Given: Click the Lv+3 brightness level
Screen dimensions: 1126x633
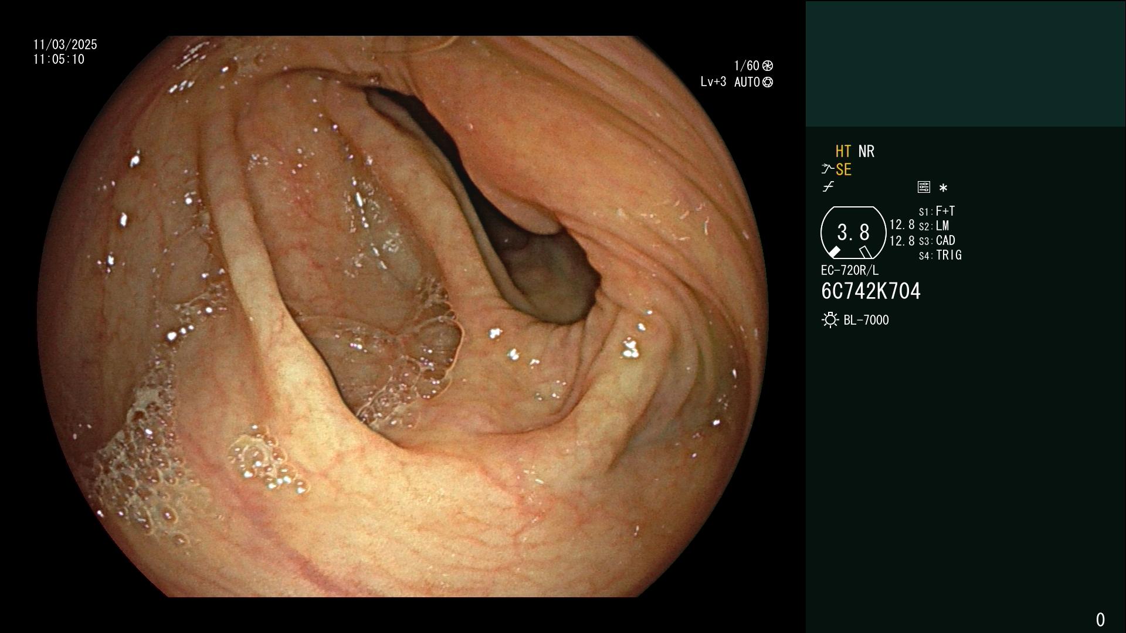Looking at the screenshot, I should (x=713, y=82).
